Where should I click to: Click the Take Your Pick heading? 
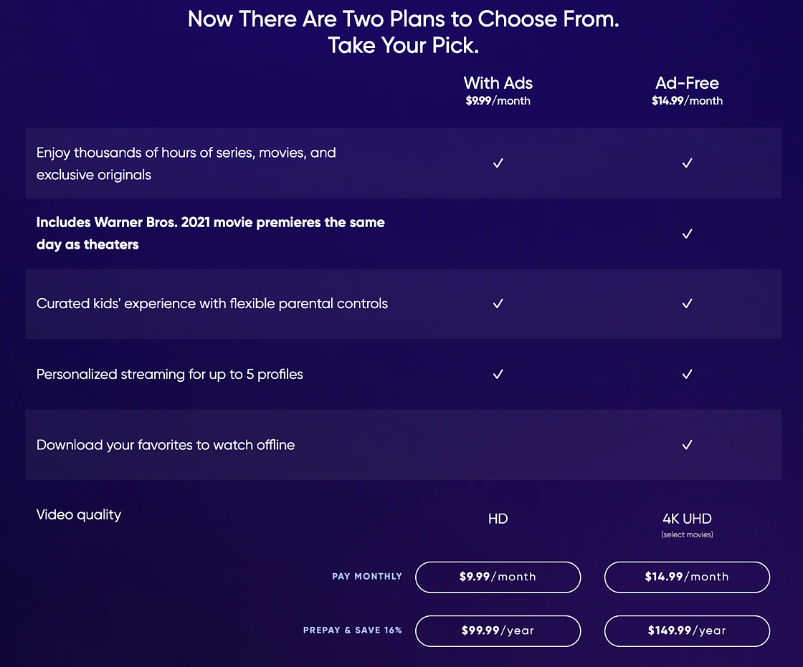click(x=402, y=44)
